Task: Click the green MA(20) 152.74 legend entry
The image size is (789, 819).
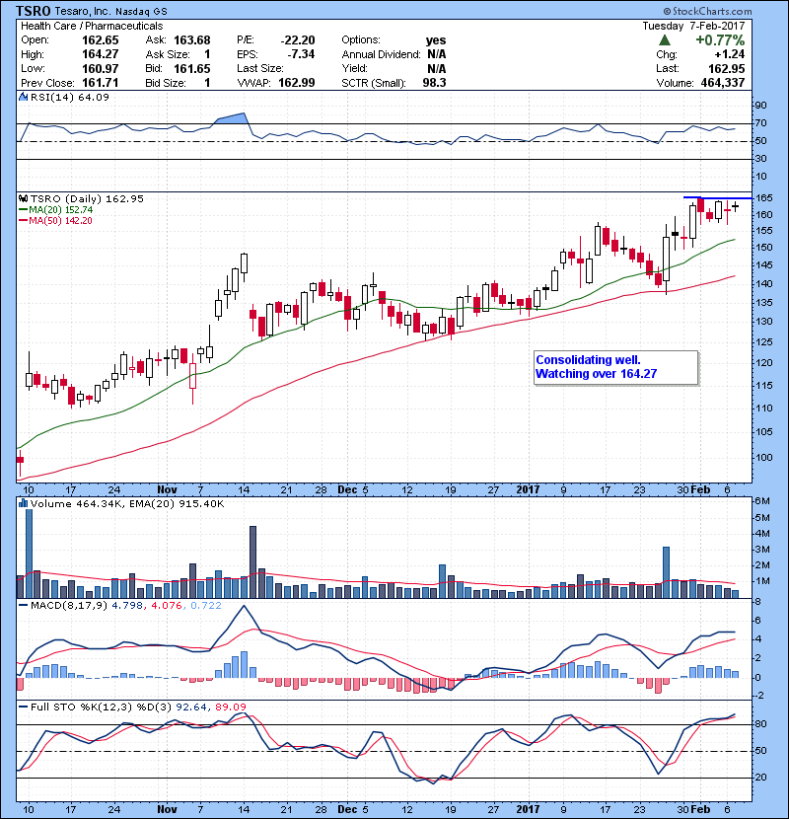Action: [x=56, y=210]
